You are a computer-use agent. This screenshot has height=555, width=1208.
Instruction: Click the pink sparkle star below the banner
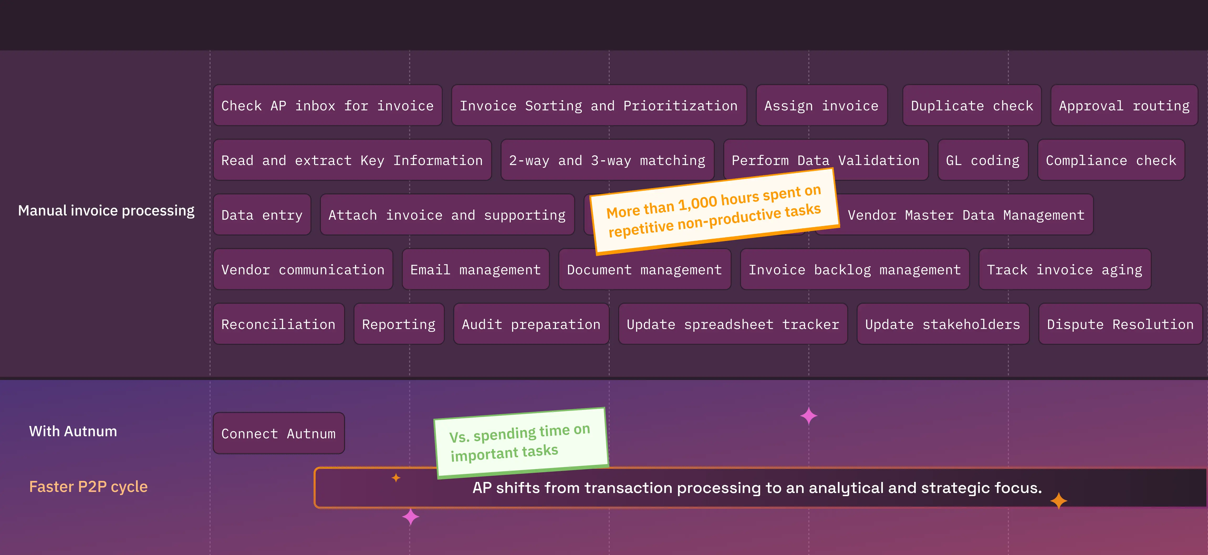point(410,517)
